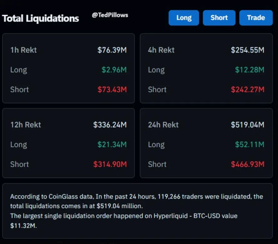Click the $314.90M short liquidation value
Viewport: 278px width, 244px height.
(110, 164)
